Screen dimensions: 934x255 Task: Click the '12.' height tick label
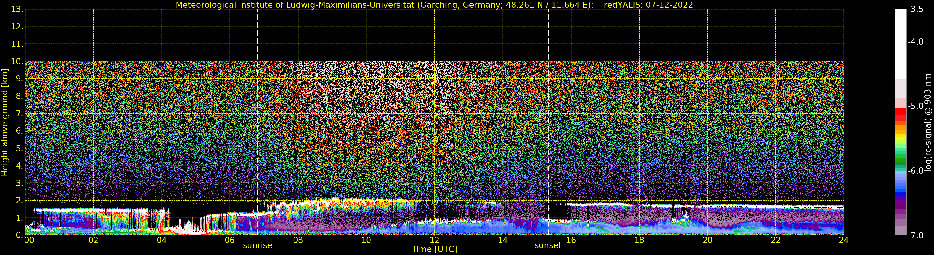coord(17,26)
